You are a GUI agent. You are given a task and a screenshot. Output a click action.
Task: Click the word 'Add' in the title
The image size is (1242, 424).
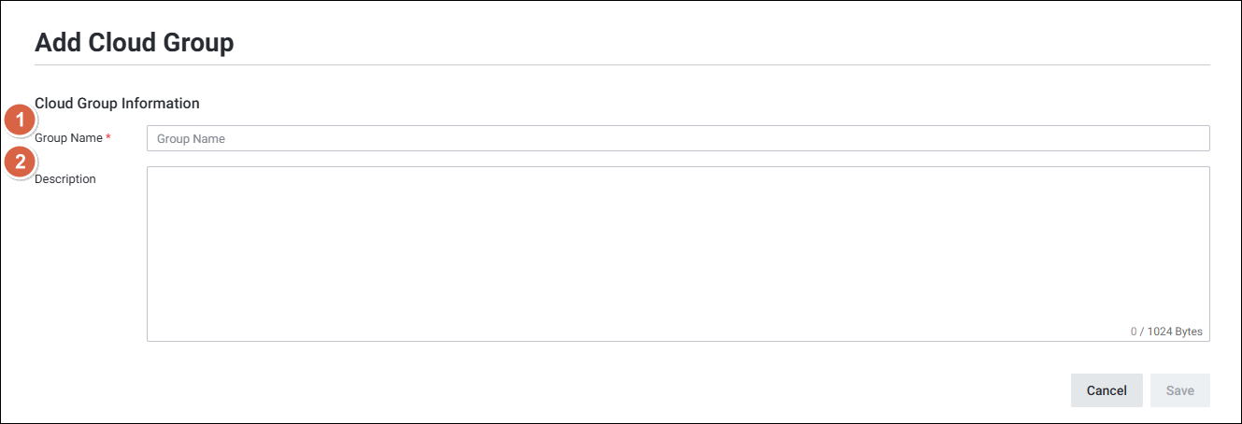(x=59, y=43)
